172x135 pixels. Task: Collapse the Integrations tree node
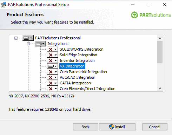(28, 44)
